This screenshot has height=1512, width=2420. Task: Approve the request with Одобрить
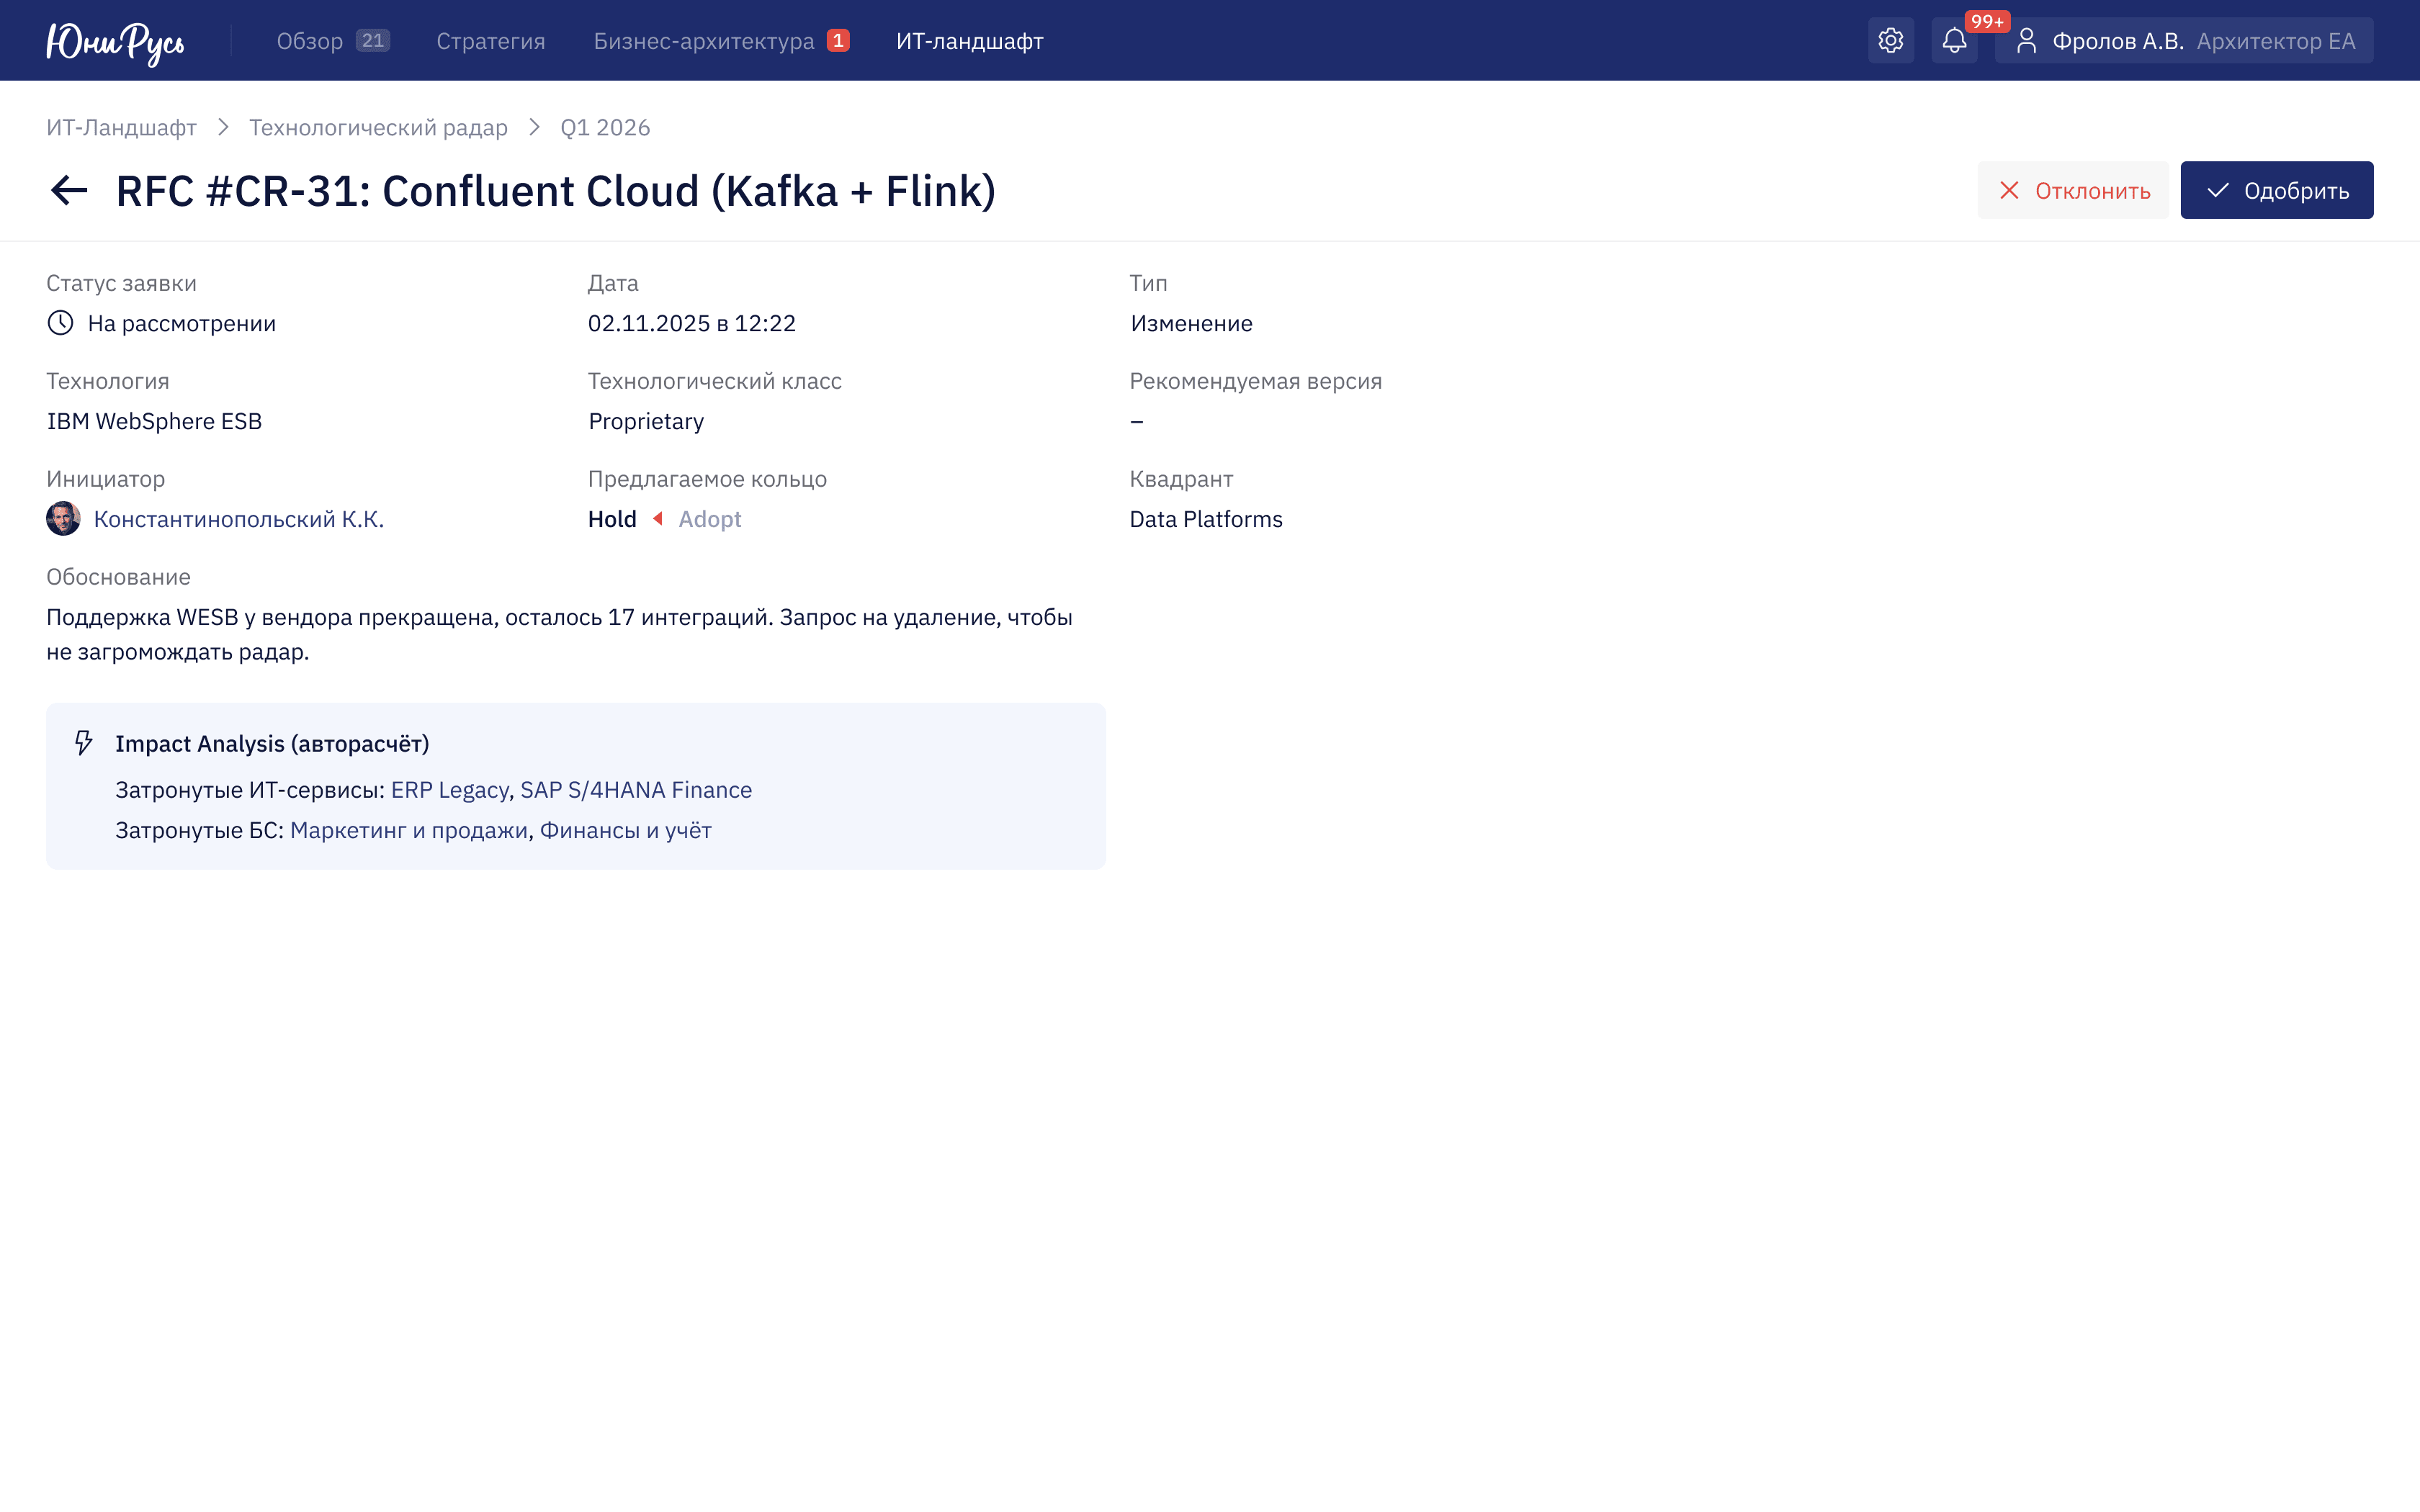(x=2277, y=190)
